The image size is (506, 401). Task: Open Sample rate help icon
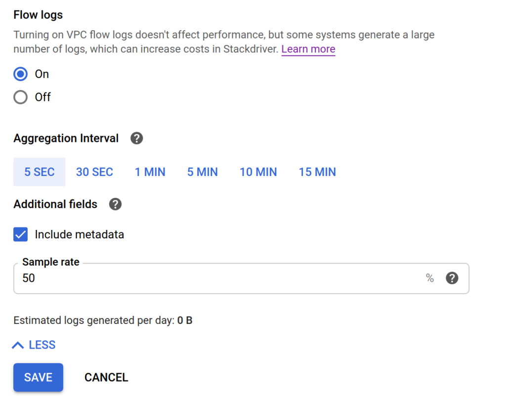(x=452, y=278)
